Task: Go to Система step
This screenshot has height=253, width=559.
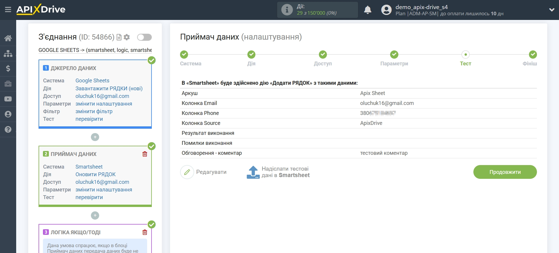Action: tap(184, 55)
